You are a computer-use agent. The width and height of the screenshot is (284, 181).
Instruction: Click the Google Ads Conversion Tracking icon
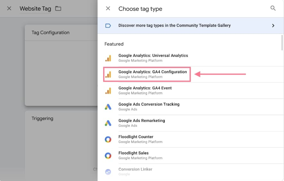pyautogui.click(x=108, y=107)
